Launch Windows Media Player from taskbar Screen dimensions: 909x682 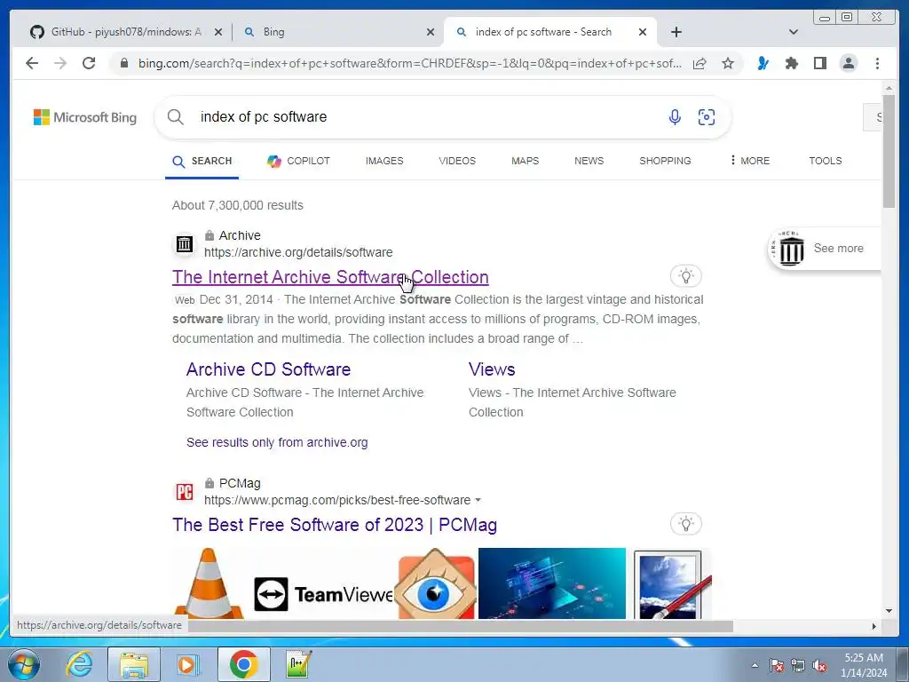[188, 664]
